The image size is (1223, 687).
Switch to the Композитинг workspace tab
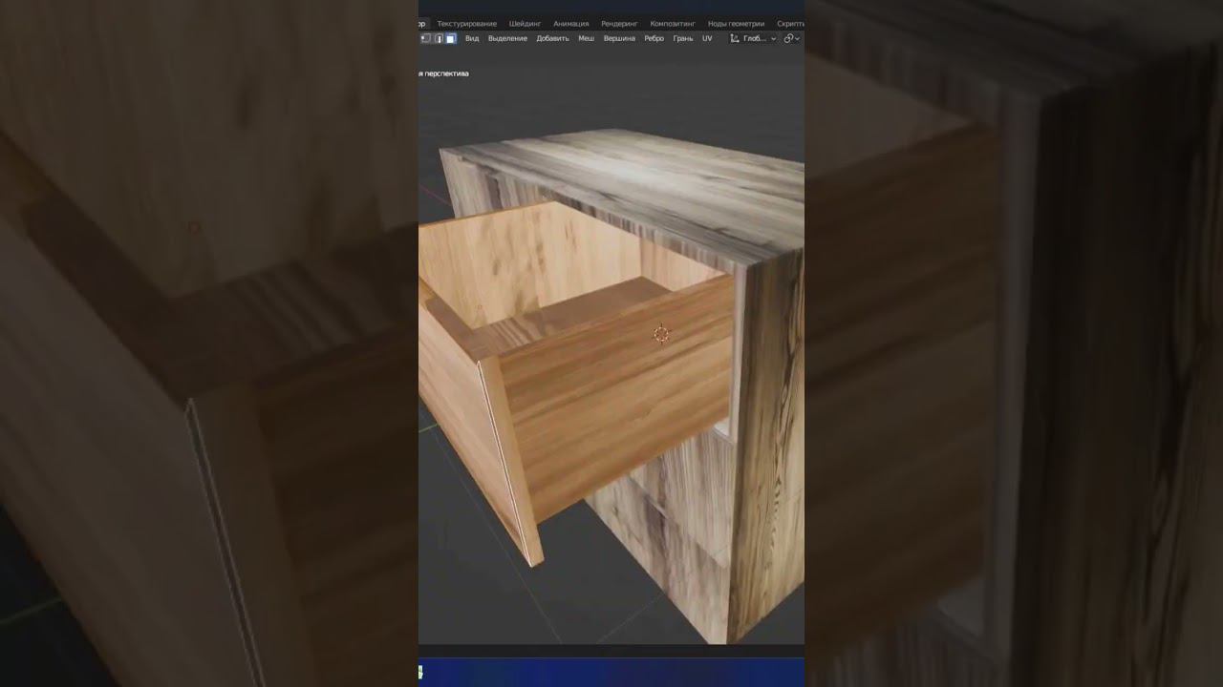tap(673, 23)
